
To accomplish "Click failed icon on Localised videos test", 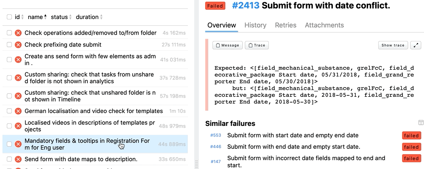I will (x=18, y=126).
